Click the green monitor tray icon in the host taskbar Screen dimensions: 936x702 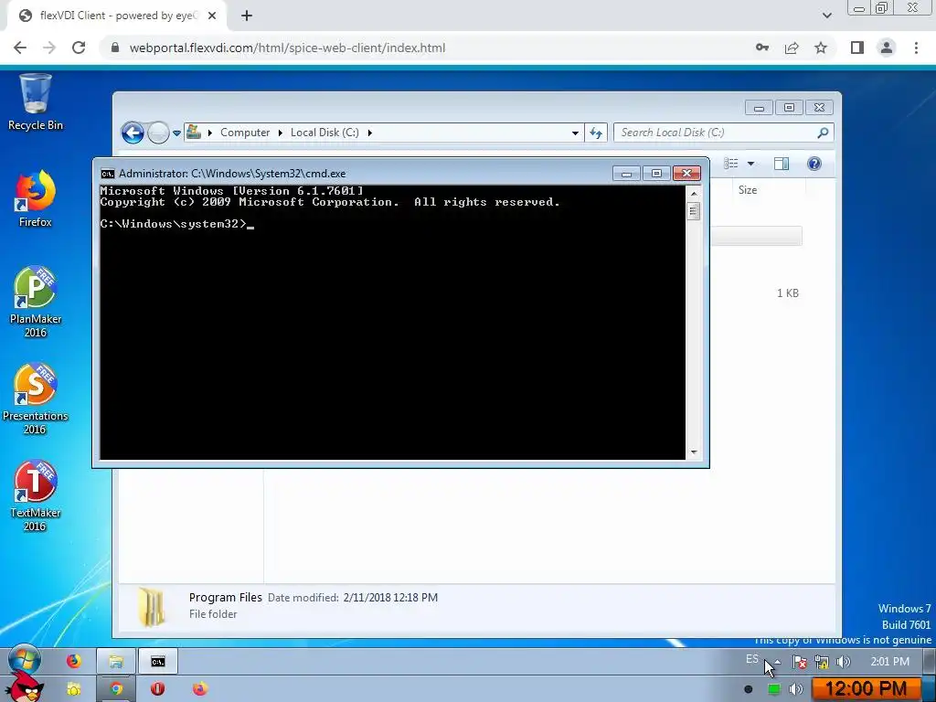point(773,689)
